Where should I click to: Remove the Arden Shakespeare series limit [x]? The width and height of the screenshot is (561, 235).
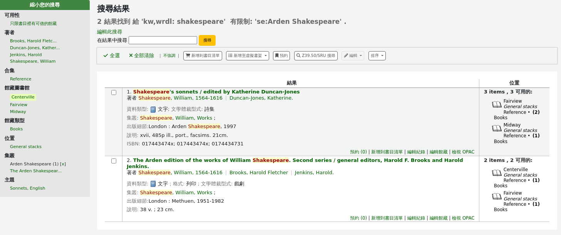63,164
